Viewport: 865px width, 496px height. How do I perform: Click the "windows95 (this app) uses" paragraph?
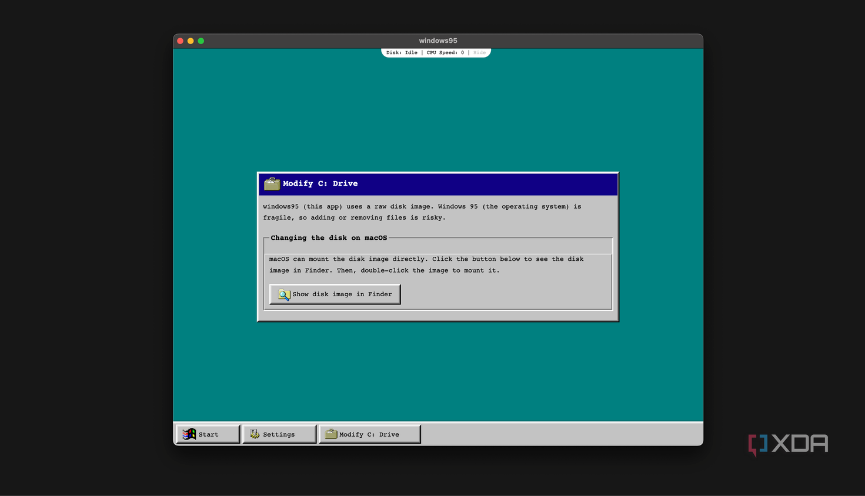click(422, 212)
